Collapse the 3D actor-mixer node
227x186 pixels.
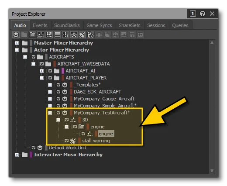(58, 120)
